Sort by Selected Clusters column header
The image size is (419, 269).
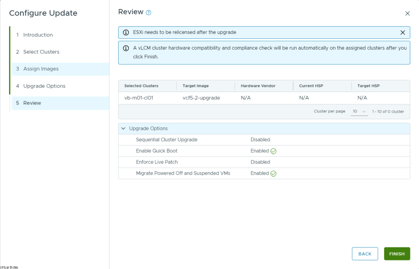(141, 86)
